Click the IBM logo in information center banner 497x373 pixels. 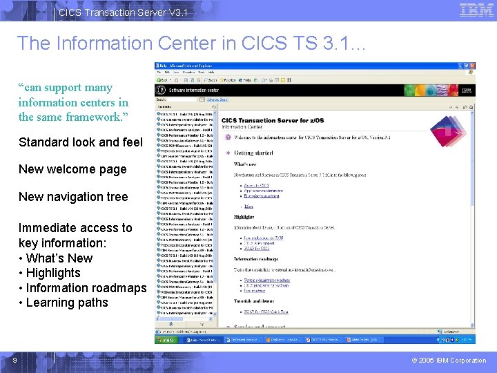point(466,90)
